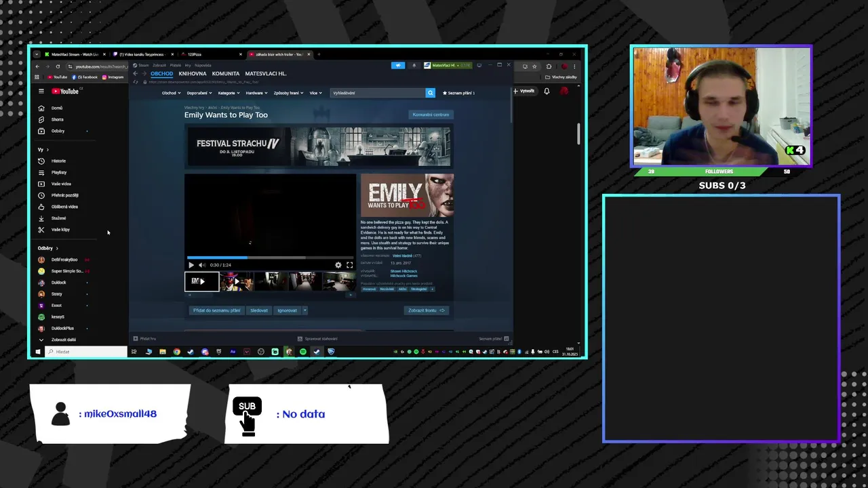Click the Sledovat button

click(259, 310)
